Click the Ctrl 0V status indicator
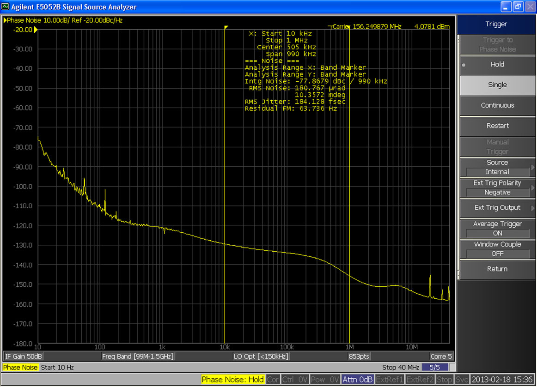 click(294, 379)
